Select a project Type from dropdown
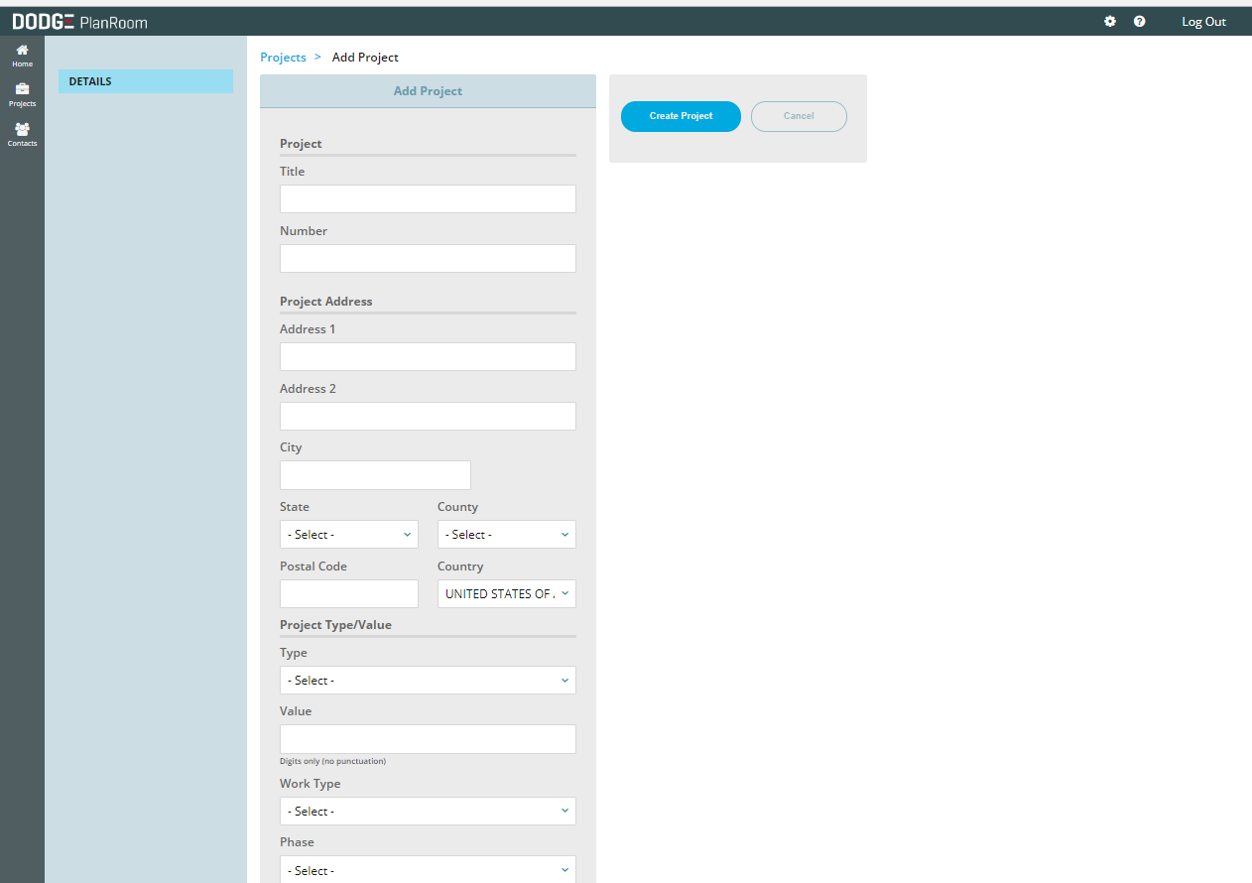The image size is (1252, 883). tap(428, 680)
